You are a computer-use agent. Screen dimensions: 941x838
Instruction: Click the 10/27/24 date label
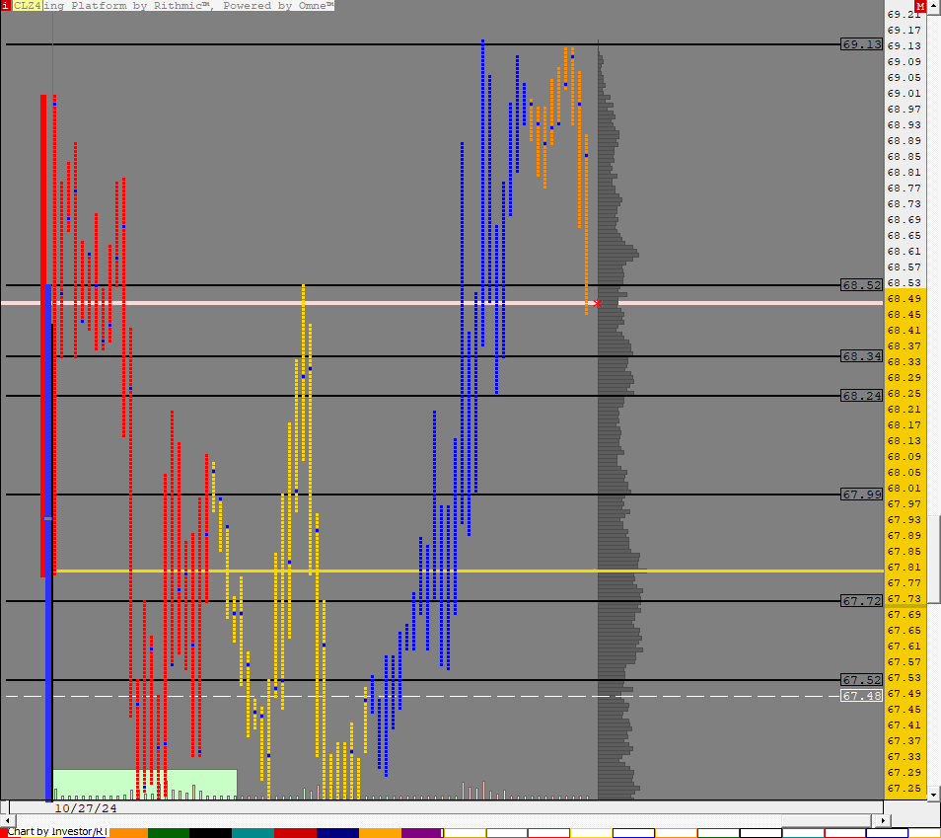click(85, 807)
